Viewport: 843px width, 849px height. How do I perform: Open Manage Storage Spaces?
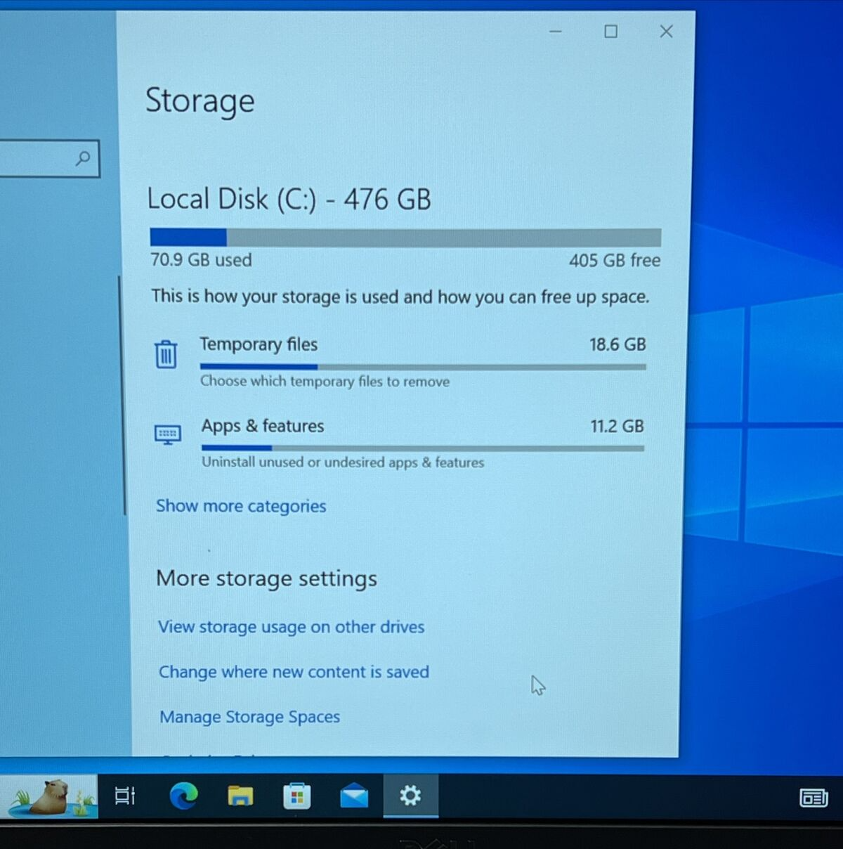(x=249, y=716)
